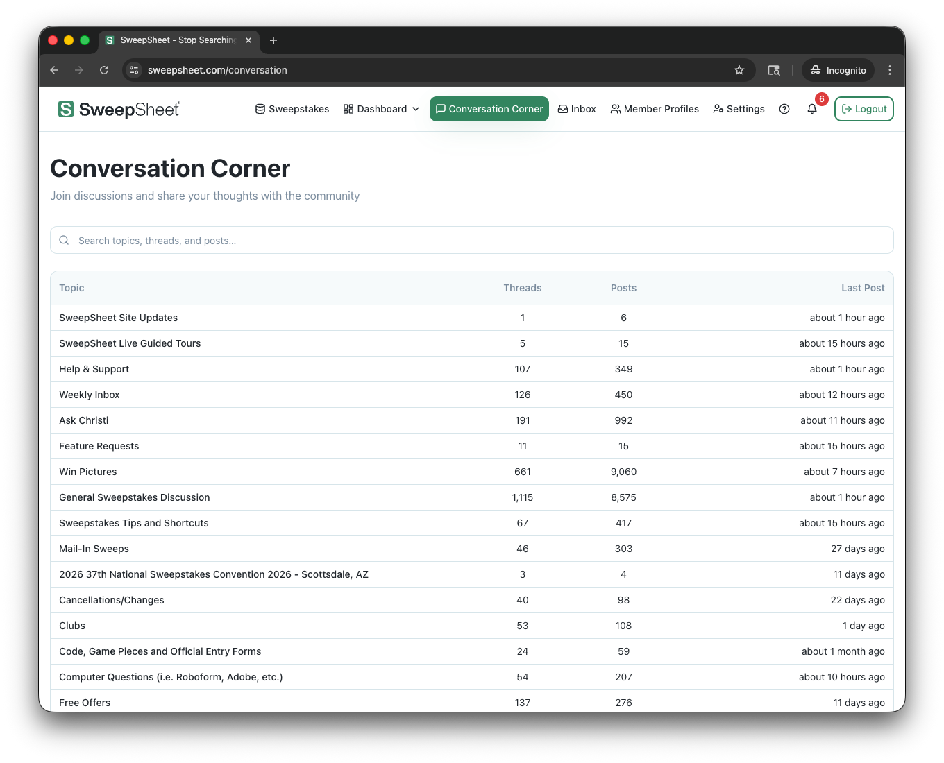Close the SweepSheet browser tab

(248, 40)
